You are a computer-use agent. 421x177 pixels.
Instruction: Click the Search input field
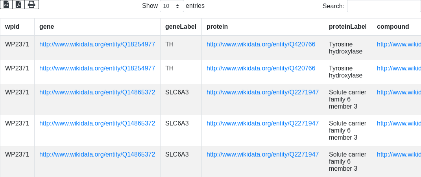(384, 6)
